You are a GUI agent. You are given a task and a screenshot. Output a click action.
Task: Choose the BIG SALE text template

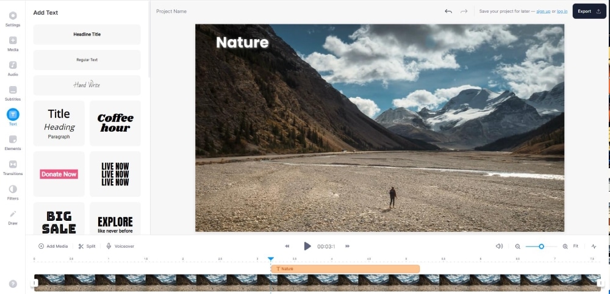[x=59, y=218]
